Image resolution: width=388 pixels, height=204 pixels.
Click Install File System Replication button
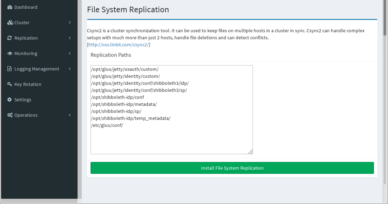[232, 168]
